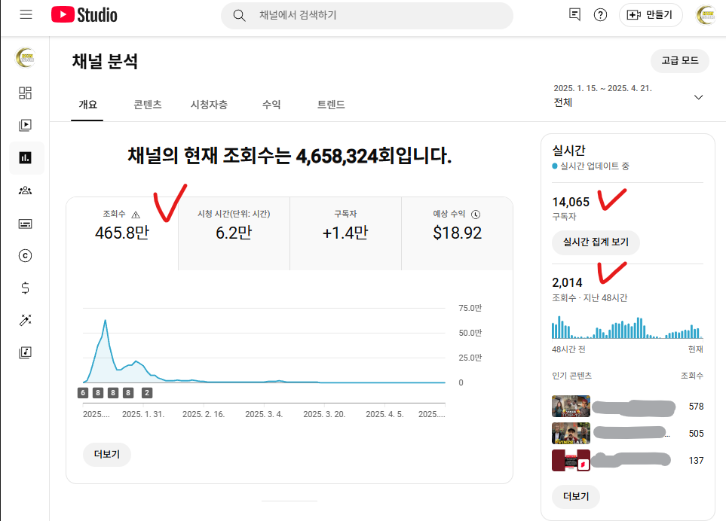Viewport: 726px width, 521px height.
Task: Select the 구독자 +1.4만 metric card
Action: (345, 233)
